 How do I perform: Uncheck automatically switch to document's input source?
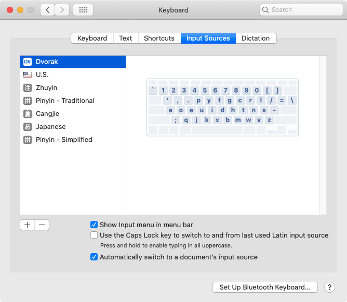click(x=94, y=257)
